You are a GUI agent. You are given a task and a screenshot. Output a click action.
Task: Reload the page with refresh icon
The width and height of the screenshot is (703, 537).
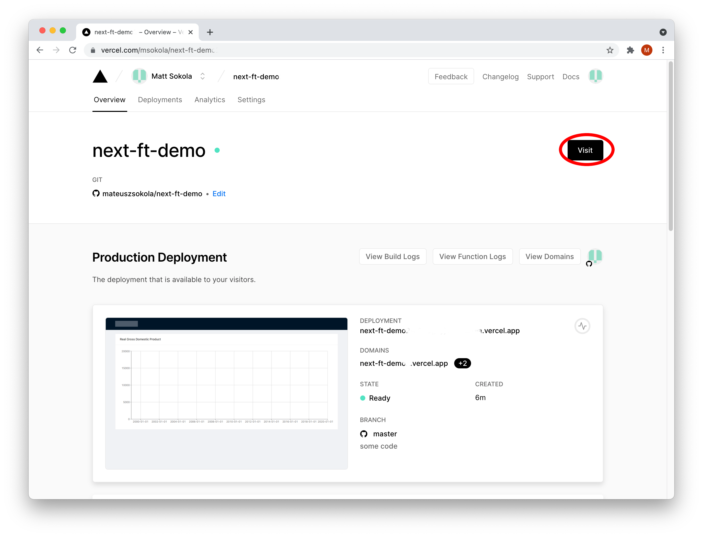[x=73, y=50]
